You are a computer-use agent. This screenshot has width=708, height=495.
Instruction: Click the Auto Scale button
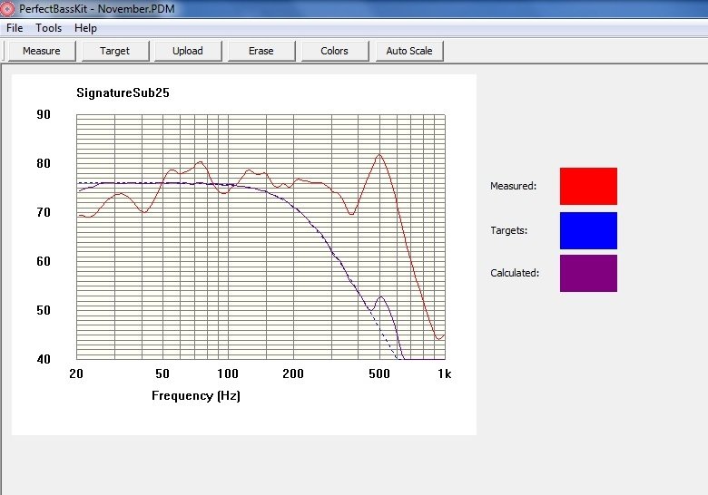click(x=409, y=51)
